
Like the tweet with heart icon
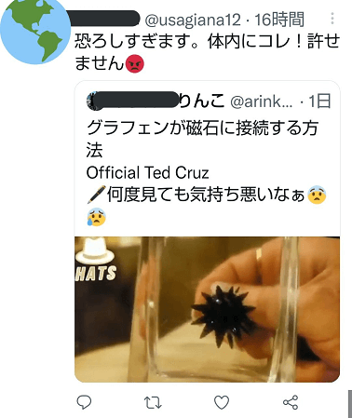pos(222,402)
